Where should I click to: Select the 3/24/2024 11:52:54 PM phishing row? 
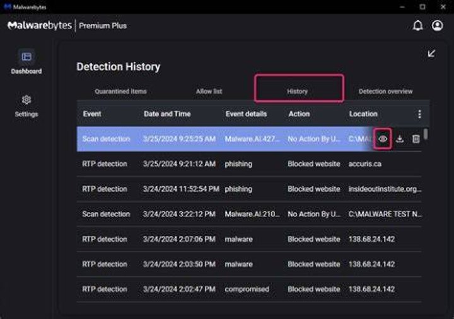coord(248,189)
